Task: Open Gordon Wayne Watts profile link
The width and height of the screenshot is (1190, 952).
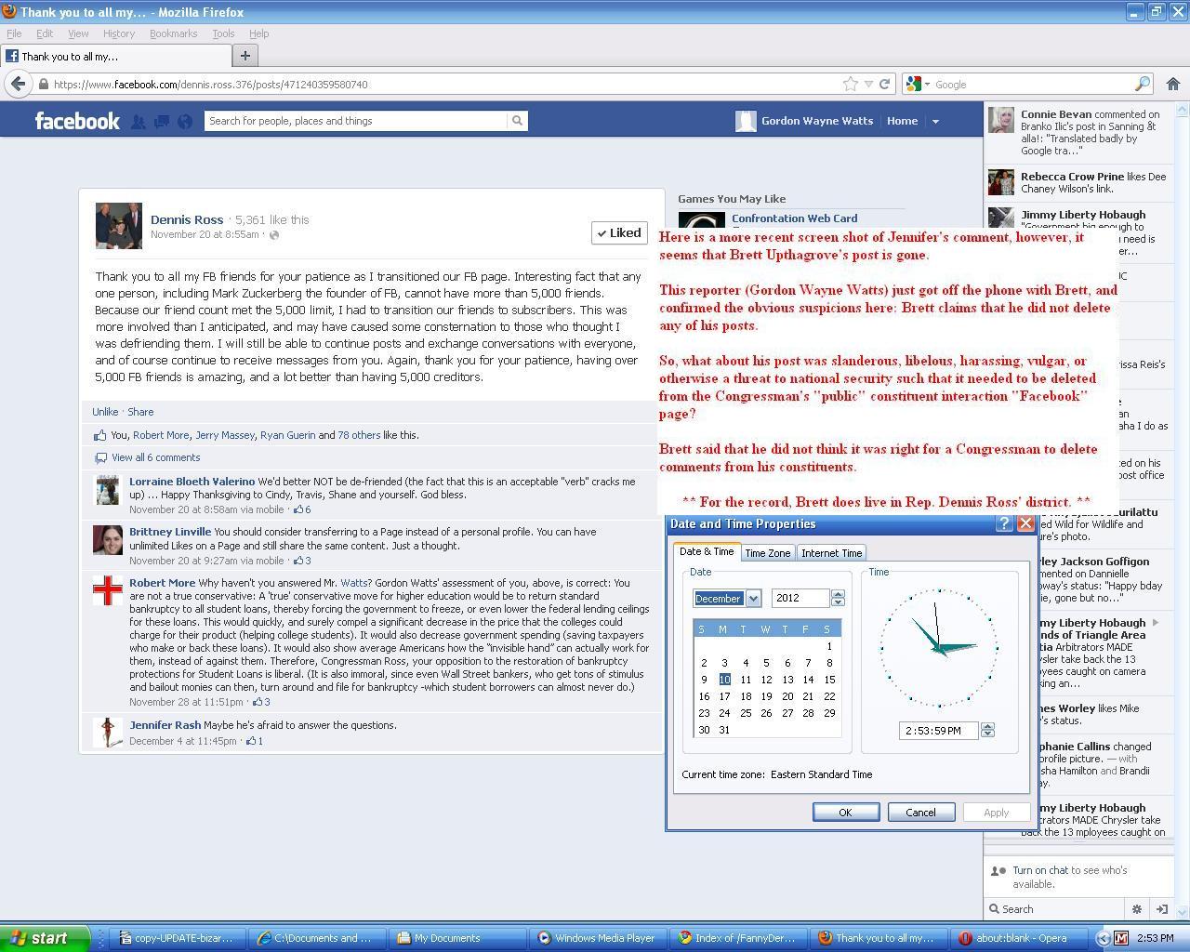Action: [816, 121]
